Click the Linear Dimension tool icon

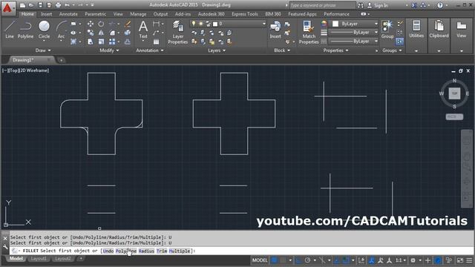coord(156,24)
